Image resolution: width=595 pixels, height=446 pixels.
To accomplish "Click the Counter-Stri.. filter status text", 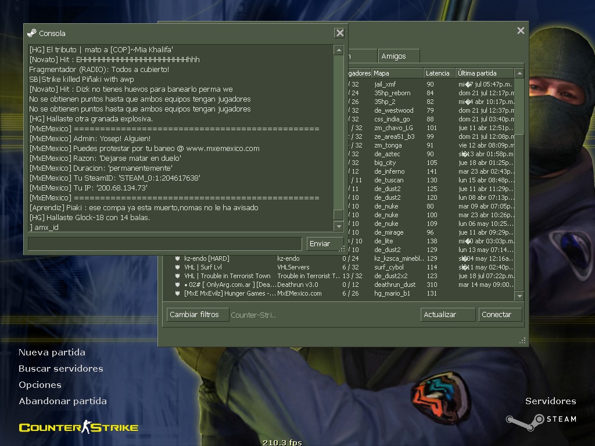I will point(253,315).
